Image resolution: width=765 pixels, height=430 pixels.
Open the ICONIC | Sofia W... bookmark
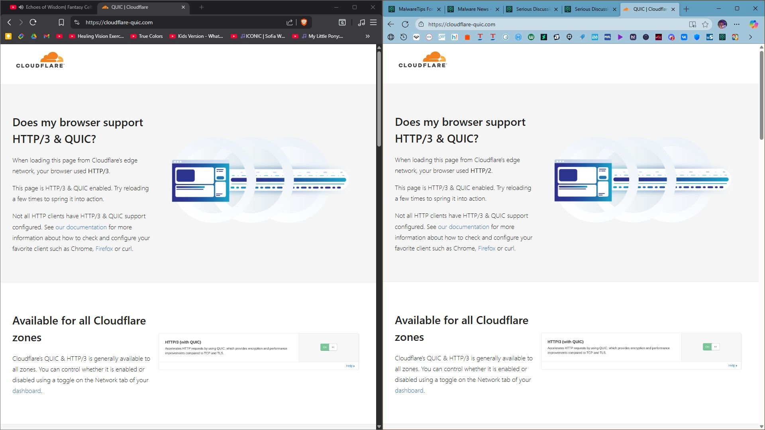pos(258,36)
